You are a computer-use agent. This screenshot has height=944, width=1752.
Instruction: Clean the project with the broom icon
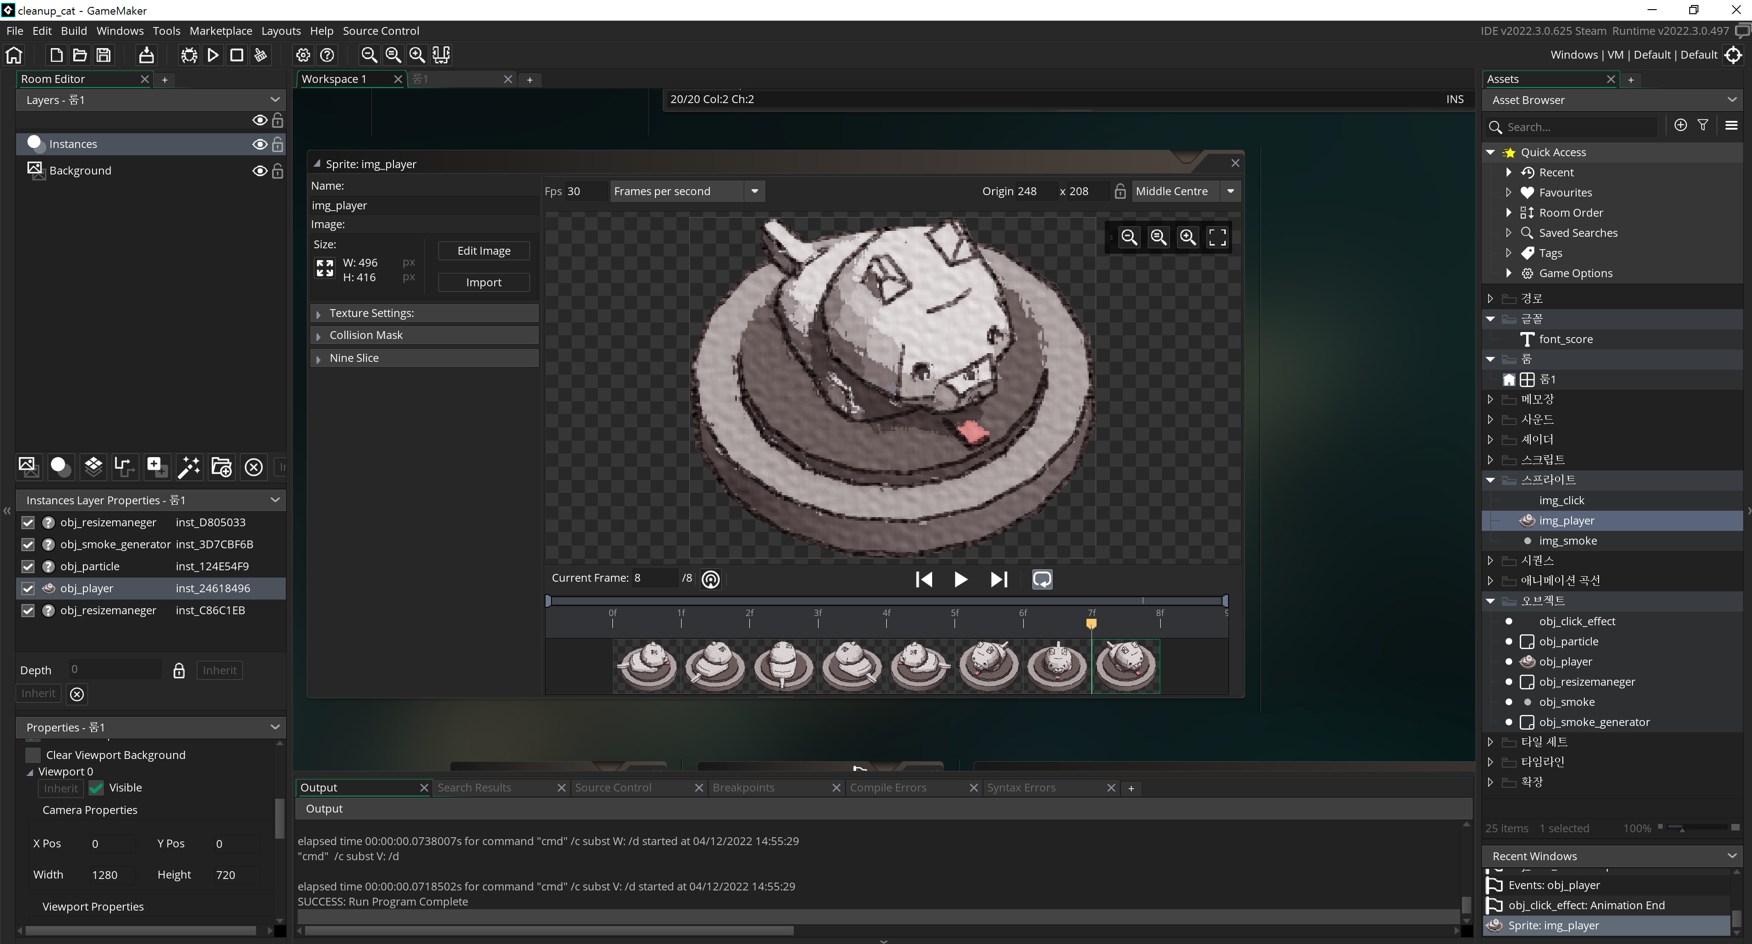click(261, 55)
